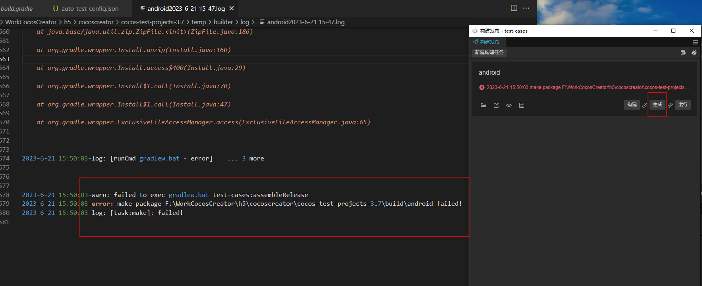Viewport: 702px width, 286px height.
Task: Click the 生成 (Make) button
Action: pyautogui.click(x=658, y=104)
